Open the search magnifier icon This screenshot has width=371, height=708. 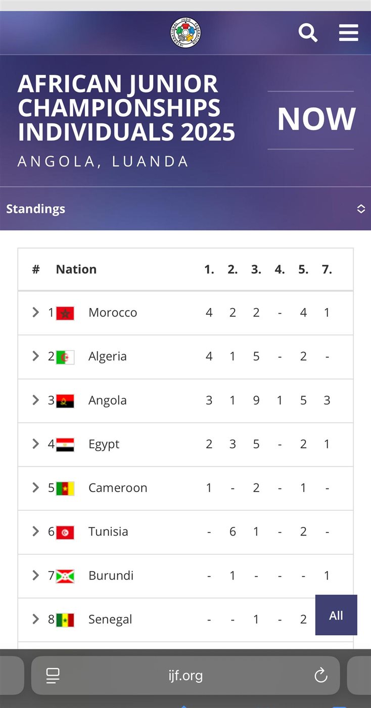[x=308, y=33]
